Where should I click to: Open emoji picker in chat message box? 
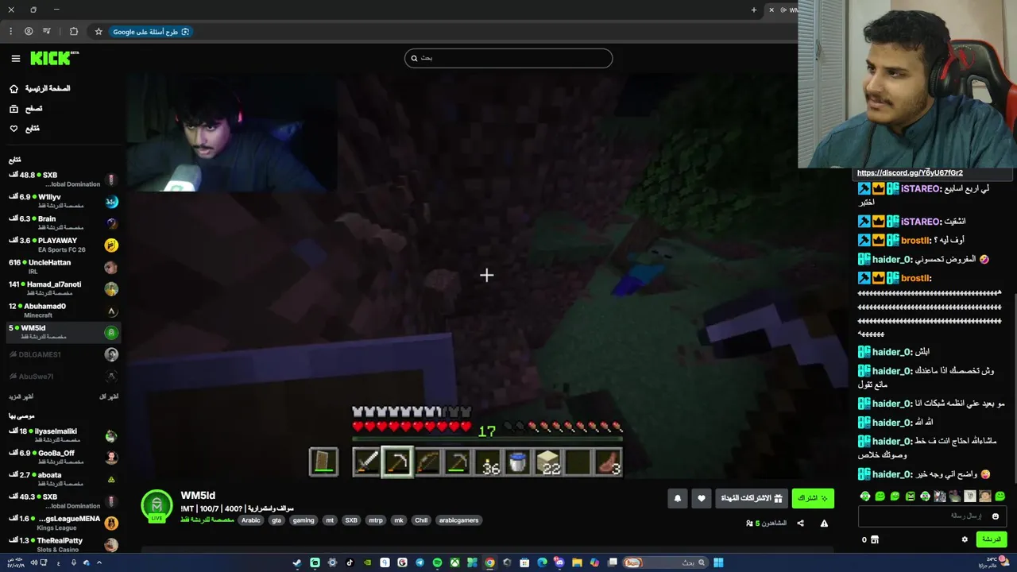click(x=996, y=516)
